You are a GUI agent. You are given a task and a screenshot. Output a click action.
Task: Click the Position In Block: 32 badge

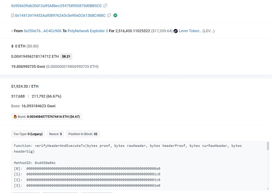coord(83,134)
